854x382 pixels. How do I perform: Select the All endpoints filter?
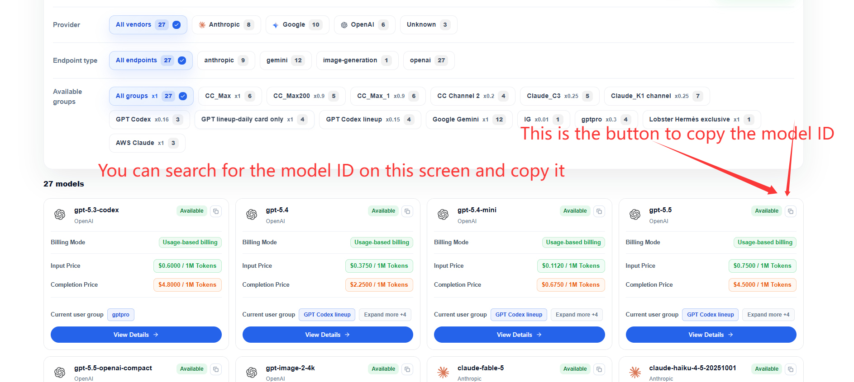pos(151,61)
